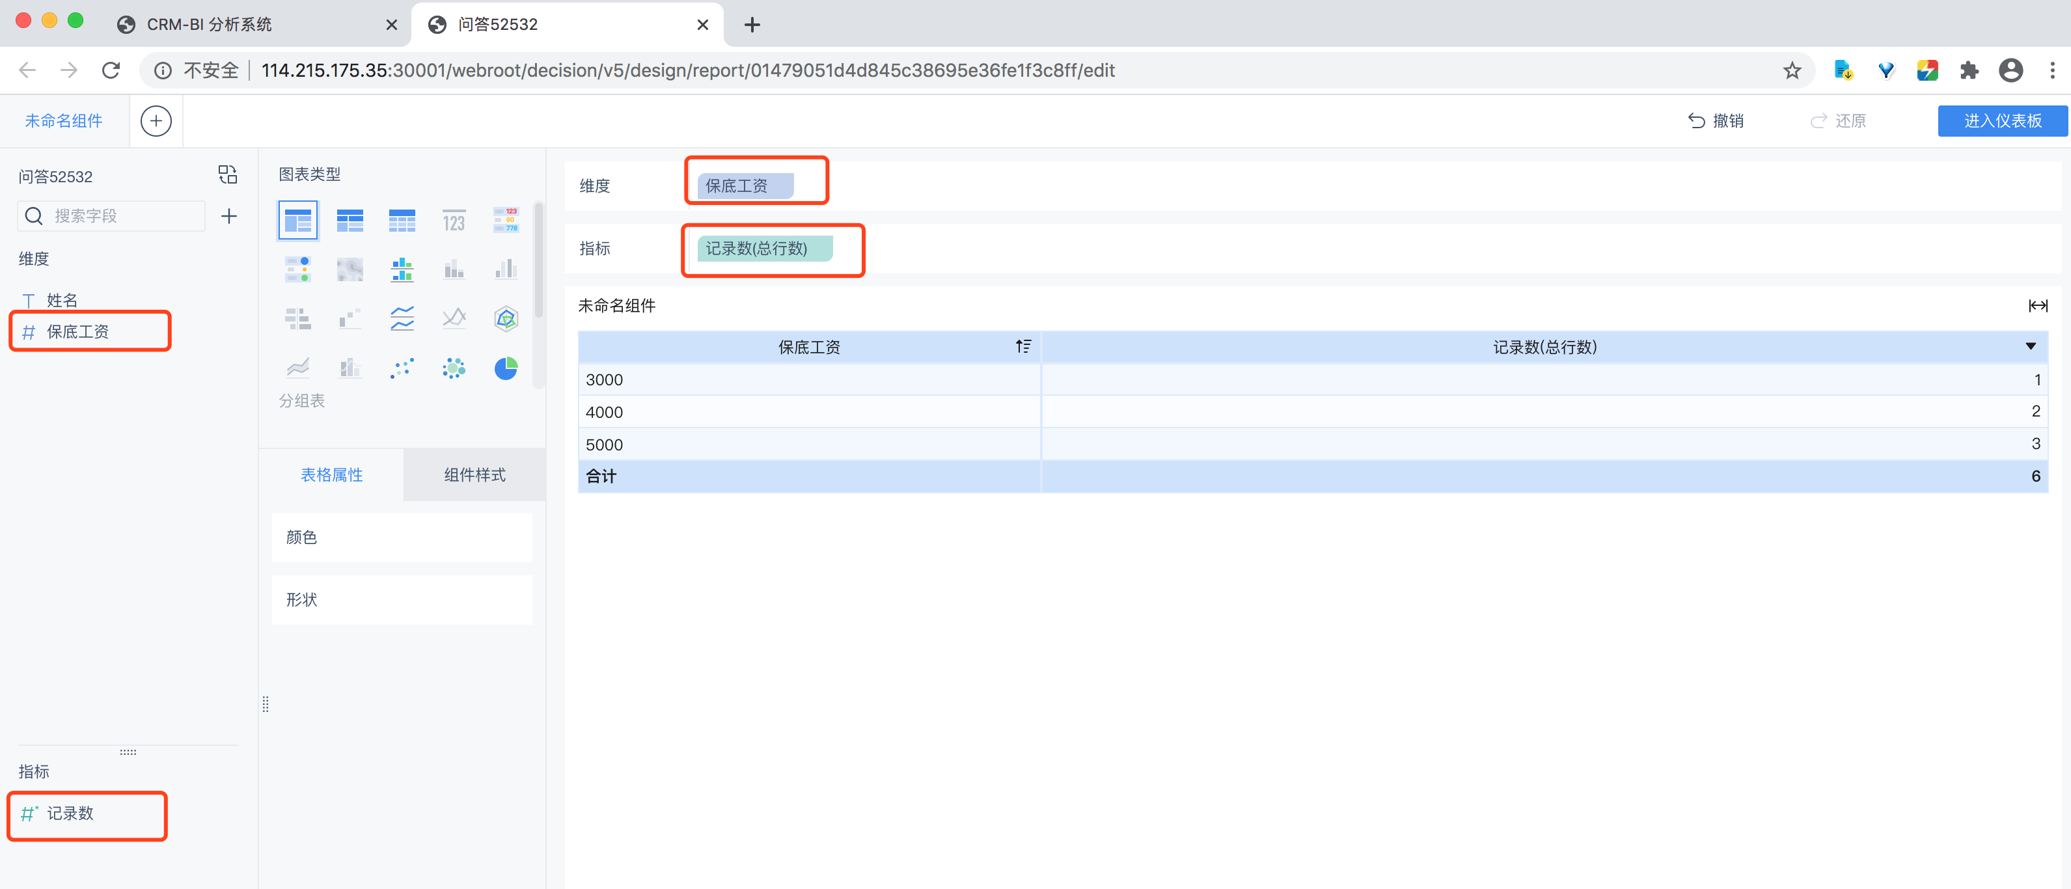Click the 未命名组件 title above the table
Image resolution: width=2071 pixels, height=889 pixels.
click(616, 305)
